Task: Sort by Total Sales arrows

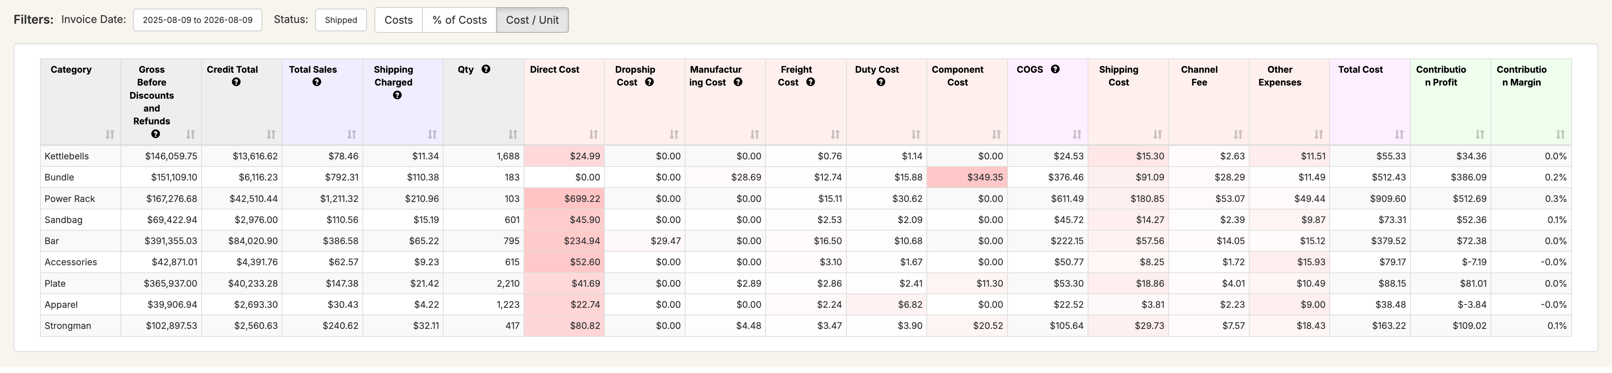Action: click(352, 135)
